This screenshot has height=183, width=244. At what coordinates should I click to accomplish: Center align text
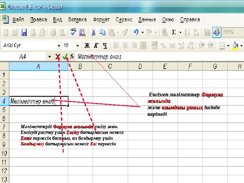[125, 46]
